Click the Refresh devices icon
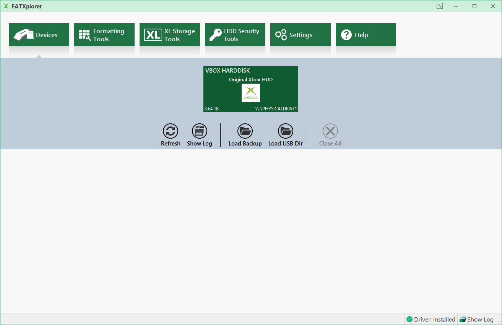The image size is (502, 325). [x=171, y=131]
